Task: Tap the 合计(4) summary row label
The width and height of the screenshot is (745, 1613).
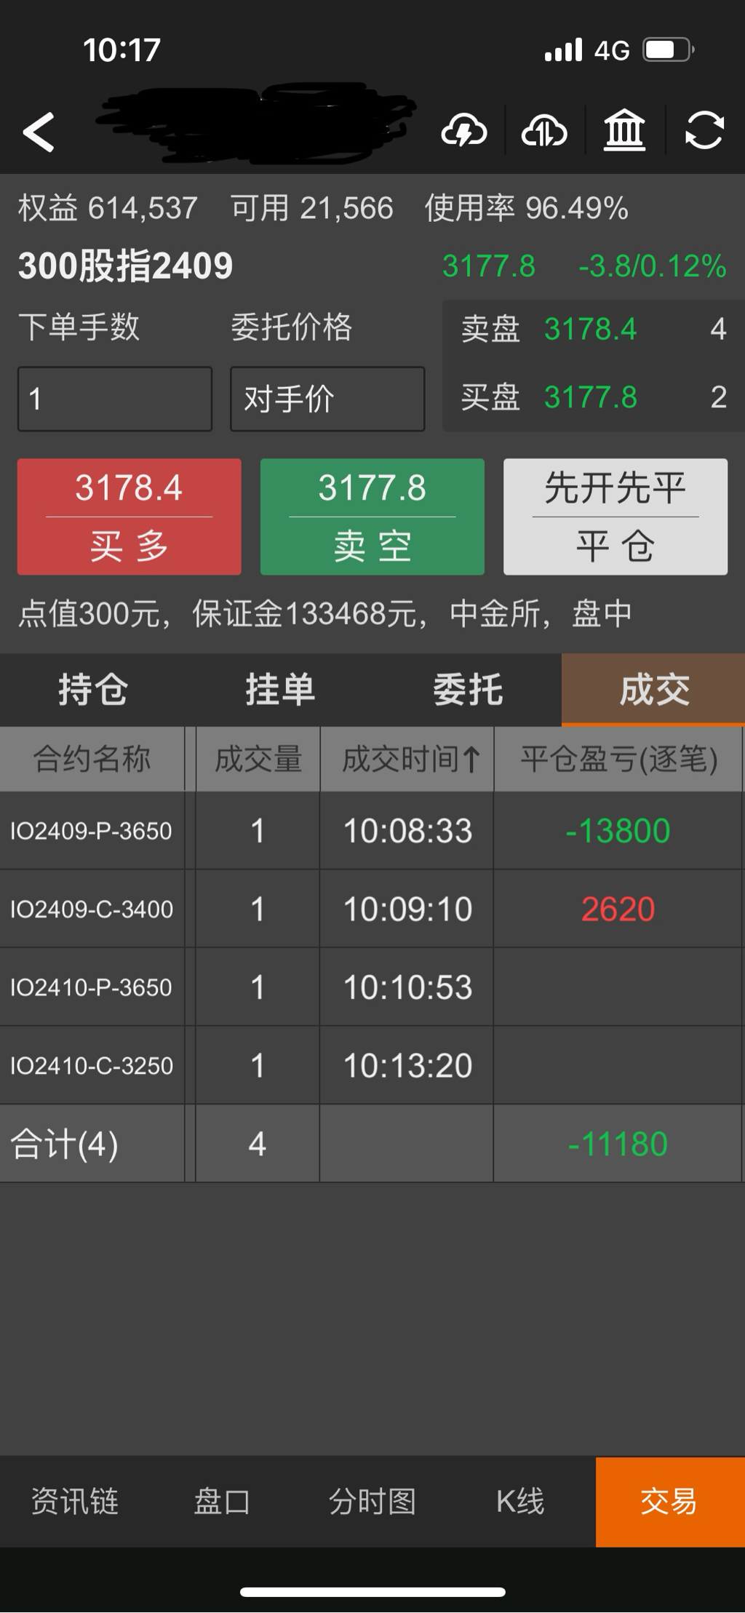Action: (64, 1144)
